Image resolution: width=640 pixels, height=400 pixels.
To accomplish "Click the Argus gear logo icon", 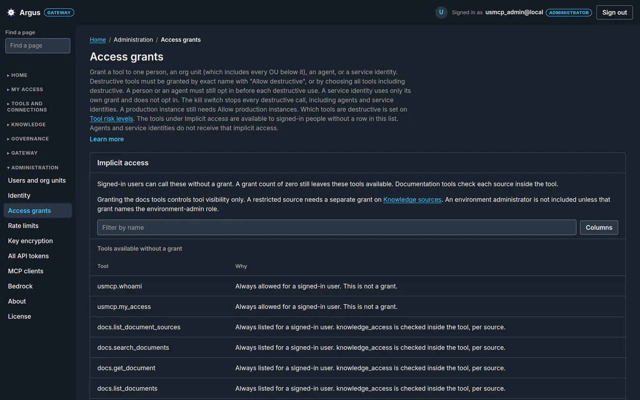I will coord(11,12).
